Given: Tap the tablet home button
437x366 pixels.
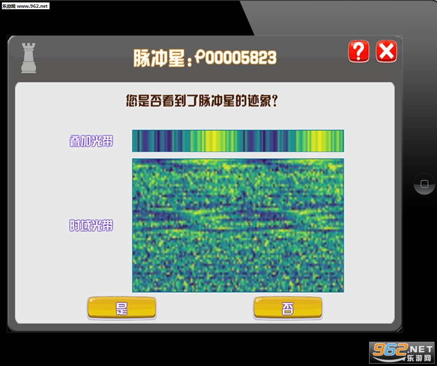Looking at the screenshot, I should pyautogui.click(x=424, y=184).
